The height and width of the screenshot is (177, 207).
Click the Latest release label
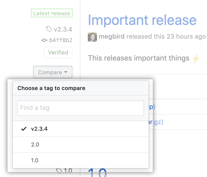tap(52, 13)
